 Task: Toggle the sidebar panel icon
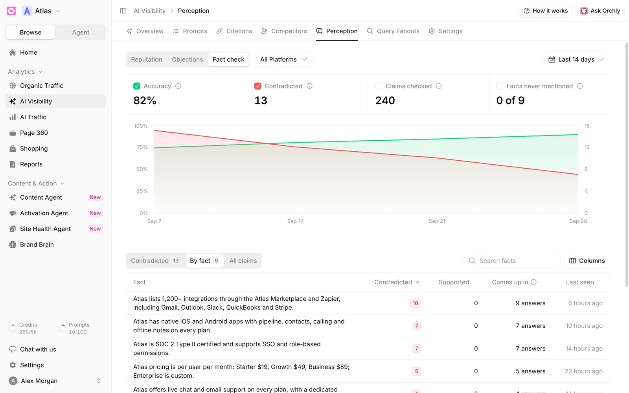[123, 11]
